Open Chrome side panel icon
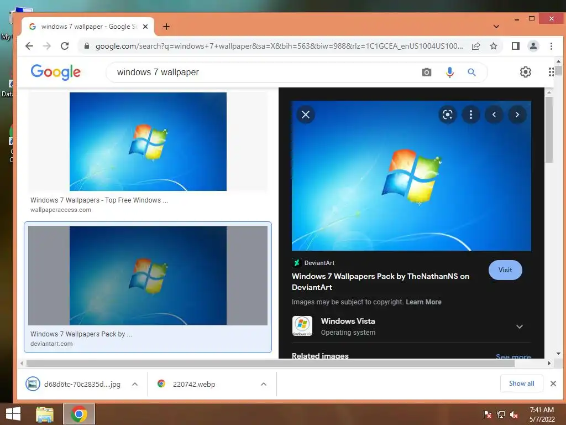Screen dimensions: 566x425 click(516, 46)
